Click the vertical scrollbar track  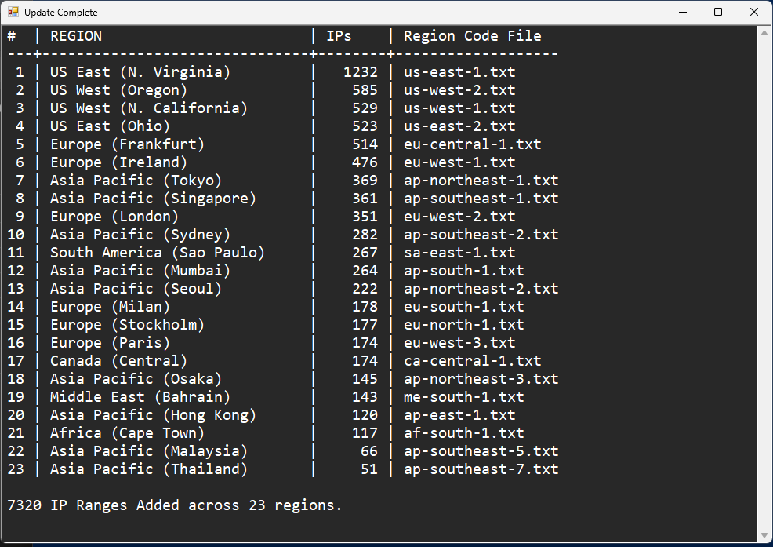click(764, 283)
